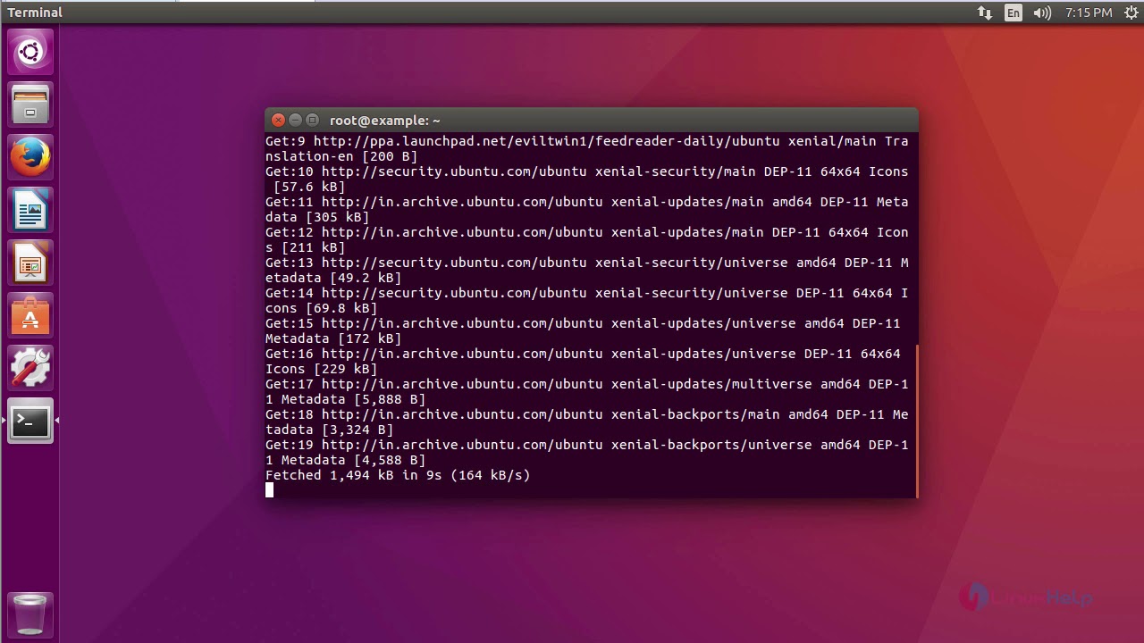
Task: Click the Get:11 xenial-updates/main amd64 line
Action: (x=587, y=209)
